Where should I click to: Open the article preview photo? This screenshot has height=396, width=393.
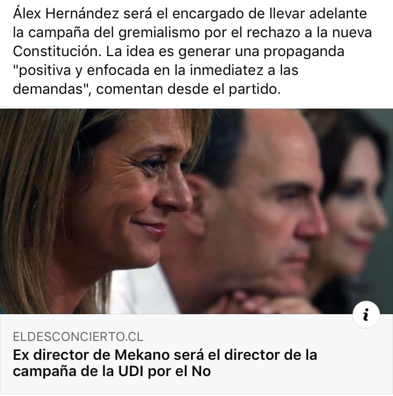point(196,211)
